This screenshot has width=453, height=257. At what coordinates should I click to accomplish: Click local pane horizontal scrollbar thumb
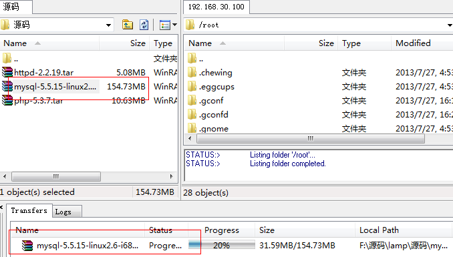point(56,176)
